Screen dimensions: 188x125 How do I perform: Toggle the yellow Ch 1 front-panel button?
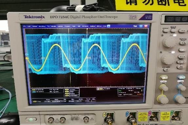[164, 78]
